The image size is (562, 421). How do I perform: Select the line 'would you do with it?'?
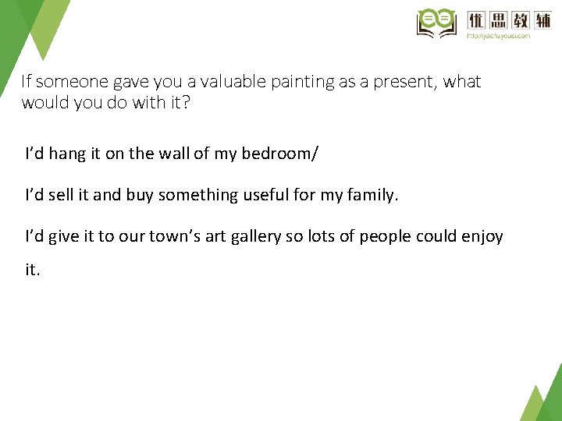(x=105, y=103)
